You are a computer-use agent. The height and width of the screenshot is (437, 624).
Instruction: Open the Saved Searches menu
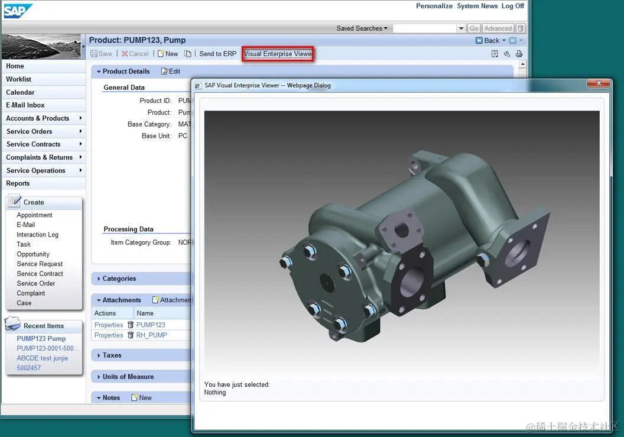tap(362, 28)
